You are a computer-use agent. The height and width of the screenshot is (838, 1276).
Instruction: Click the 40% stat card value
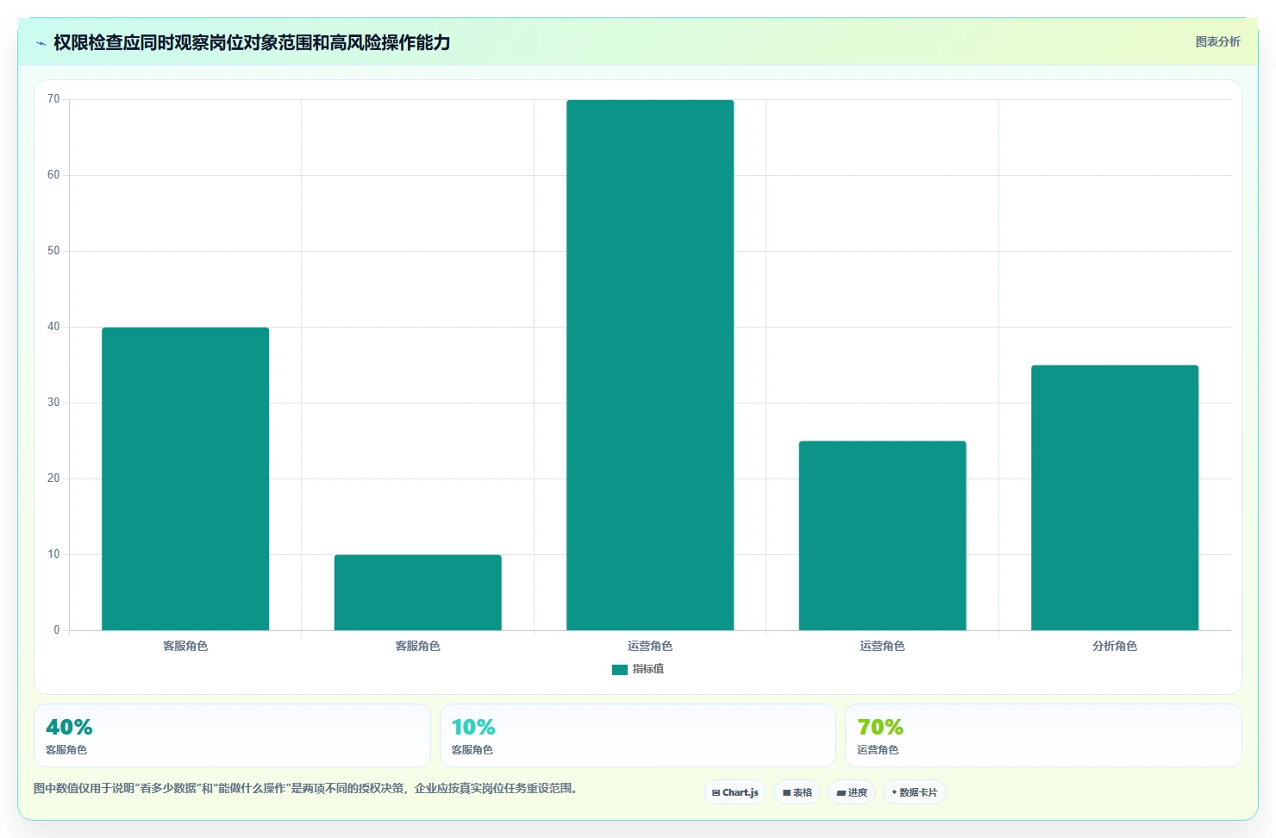click(69, 727)
